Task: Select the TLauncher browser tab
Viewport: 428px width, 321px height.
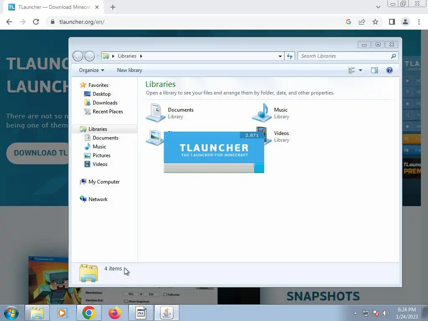Action: pos(53,7)
